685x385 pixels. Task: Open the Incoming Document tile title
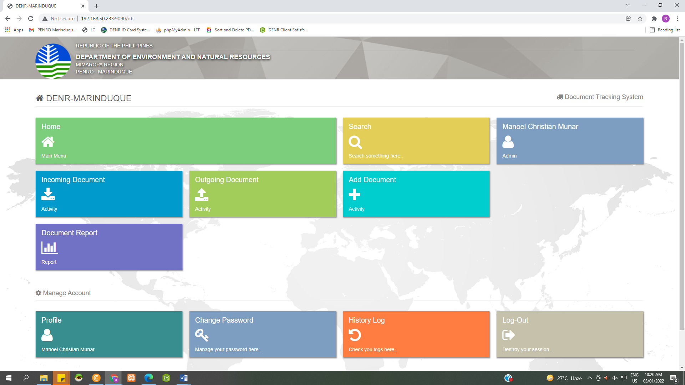coord(73,180)
